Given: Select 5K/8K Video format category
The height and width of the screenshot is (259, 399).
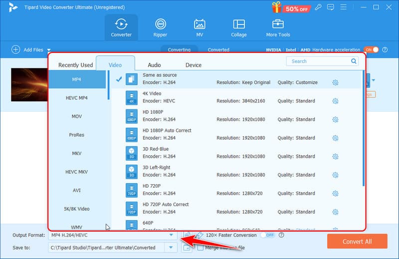Looking at the screenshot, I should tap(77, 209).
